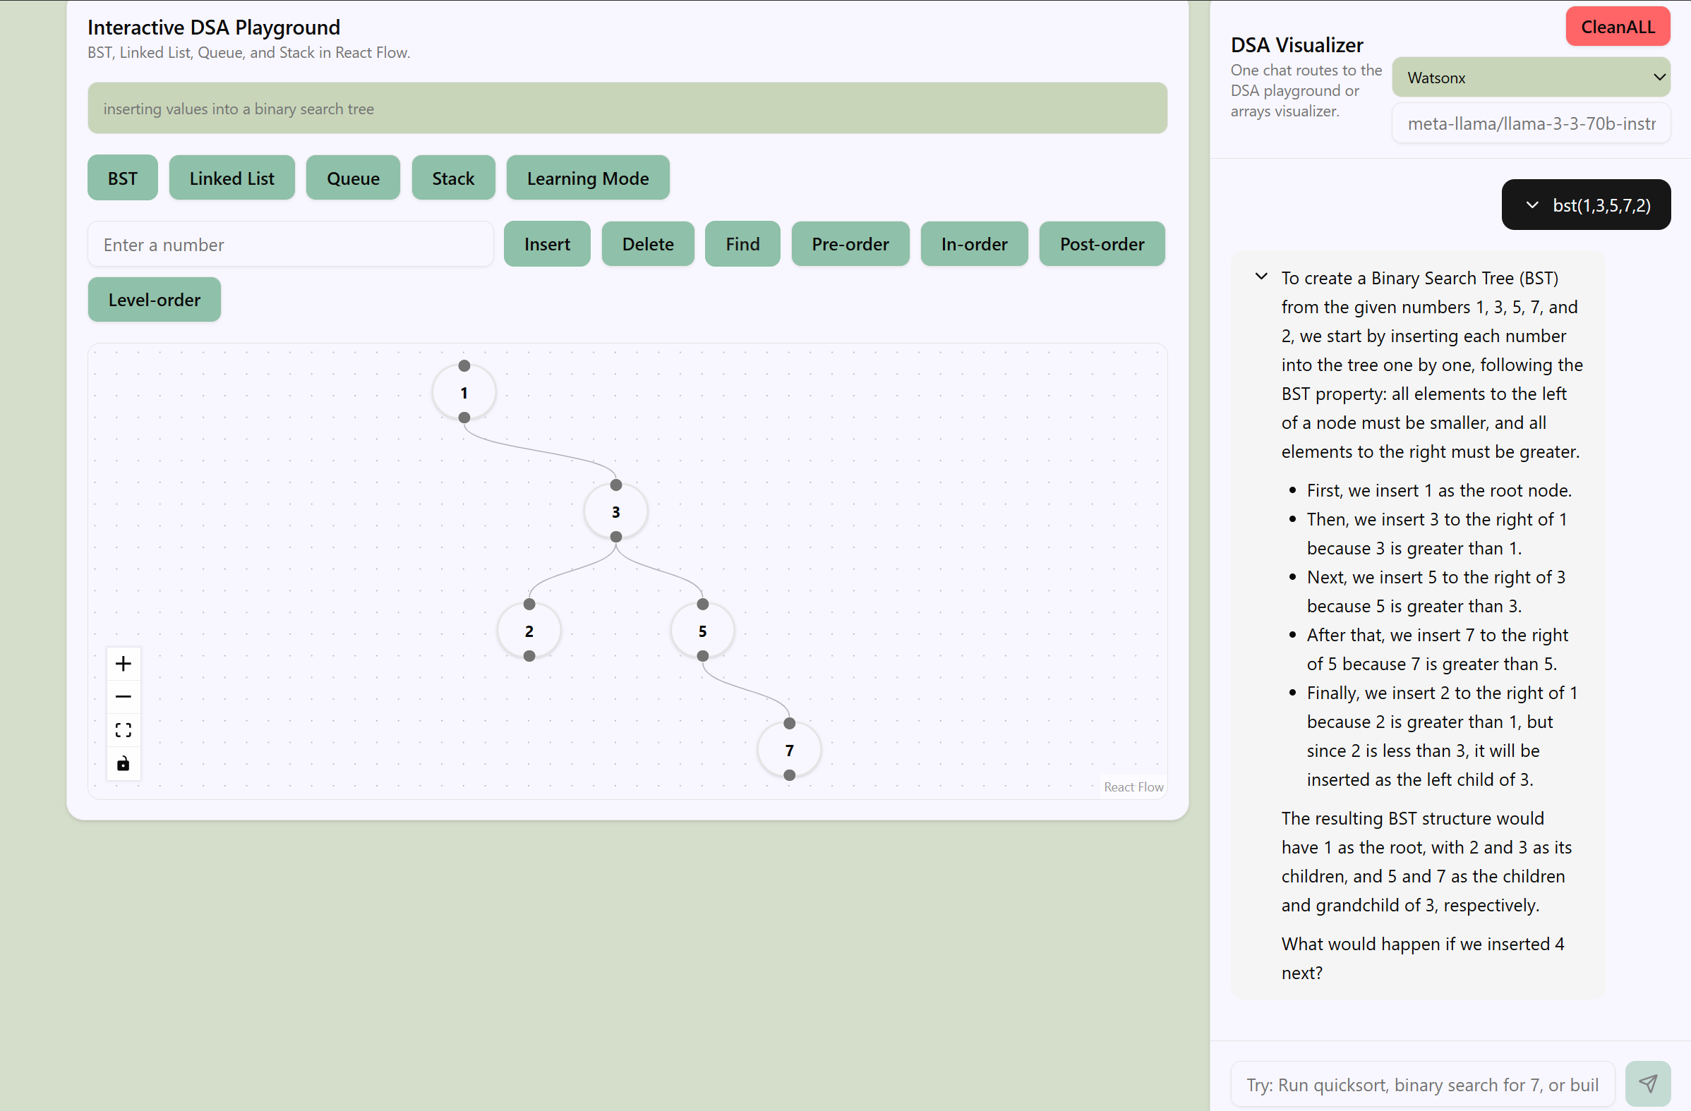The height and width of the screenshot is (1111, 1691).
Task: Select tree node 2
Action: (x=529, y=631)
